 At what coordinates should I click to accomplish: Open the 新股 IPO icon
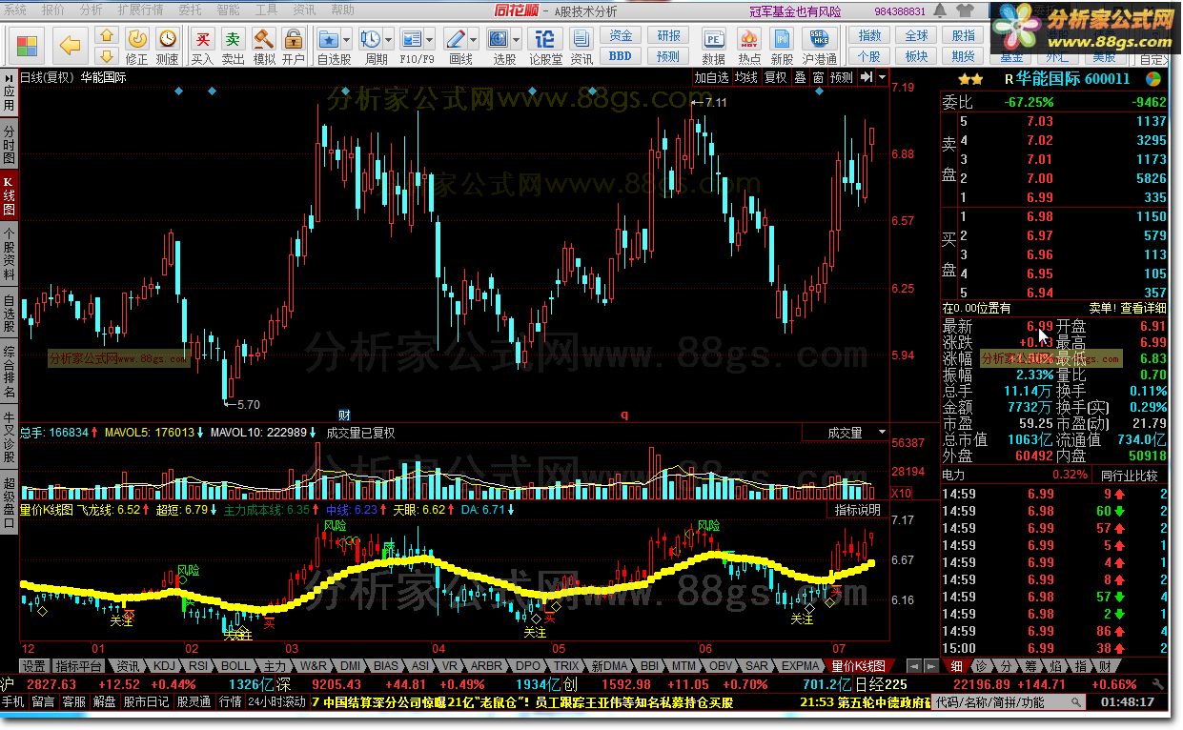tap(782, 39)
